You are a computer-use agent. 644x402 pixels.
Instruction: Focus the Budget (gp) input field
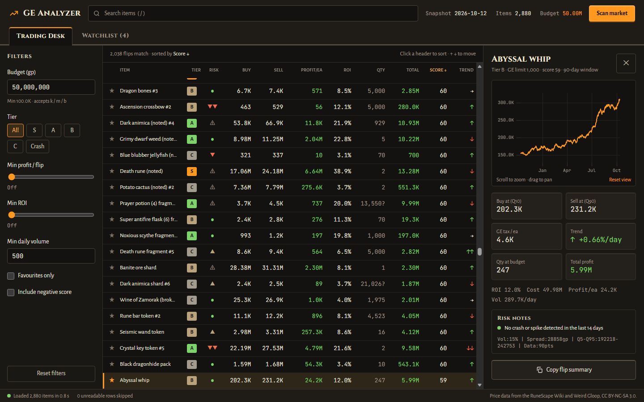51,87
